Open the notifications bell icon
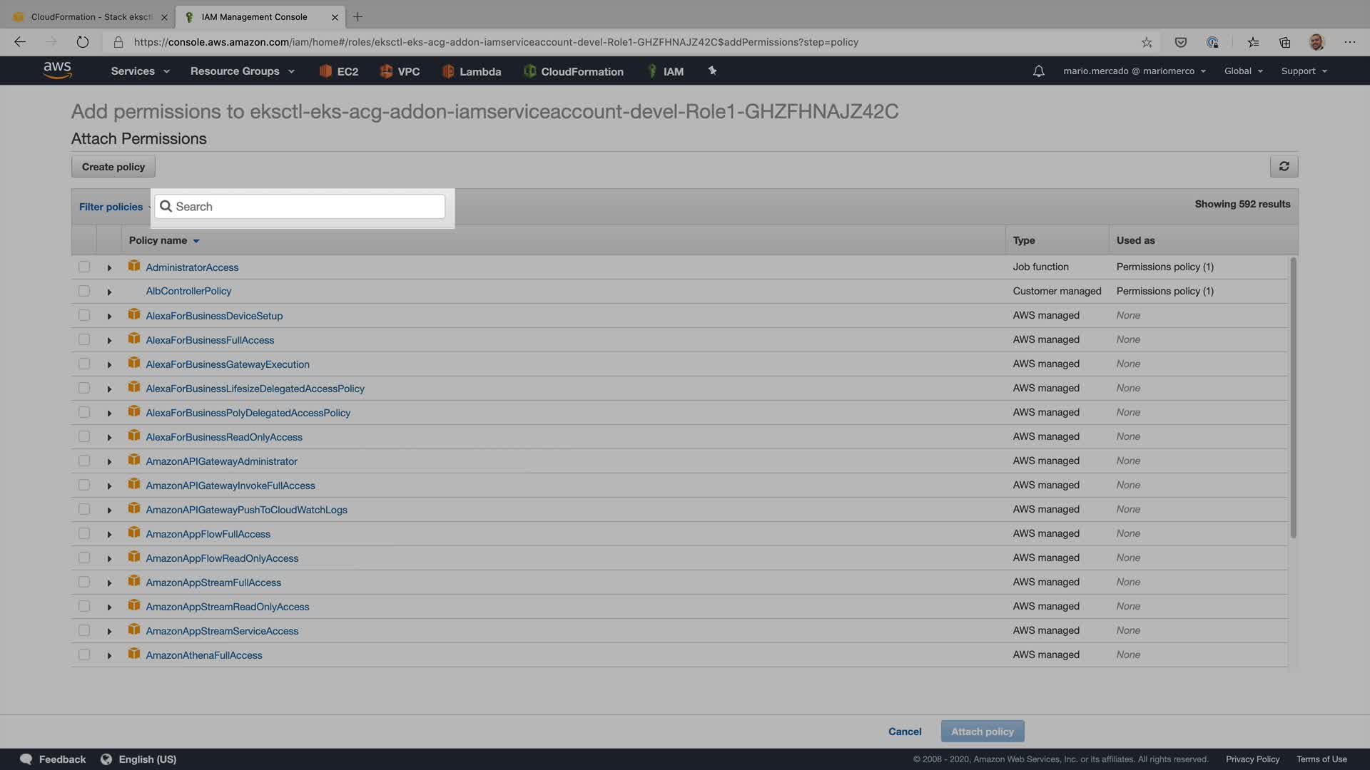The width and height of the screenshot is (1370, 770). coord(1038,71)
